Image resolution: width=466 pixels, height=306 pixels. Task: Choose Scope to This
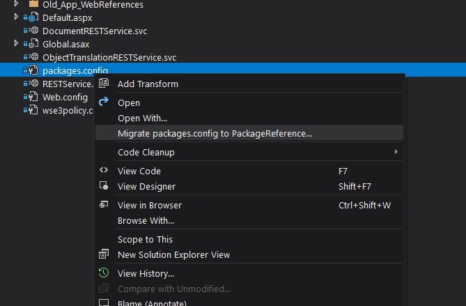coord(249,239)
